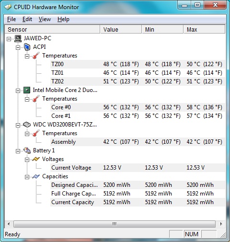This screenshot has height=242, width=230.
Task: Collapse the JAWED-PC root node
Action: tap(9, 39)
